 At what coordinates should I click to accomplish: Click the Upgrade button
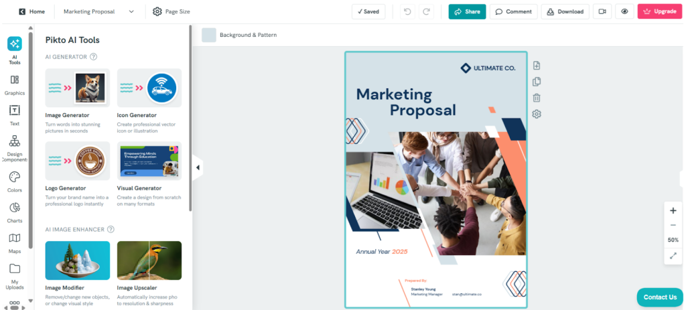point(659,12)
